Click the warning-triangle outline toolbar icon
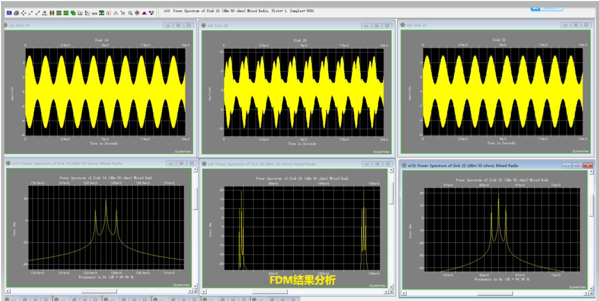 pyautogui.click(x=116, y=12)
